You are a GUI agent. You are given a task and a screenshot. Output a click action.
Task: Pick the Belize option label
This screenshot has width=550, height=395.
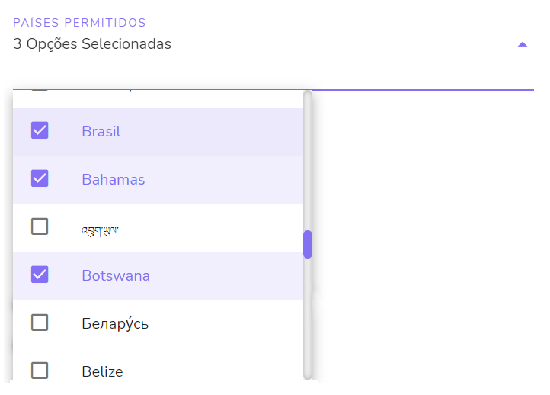tap(102, 372)
